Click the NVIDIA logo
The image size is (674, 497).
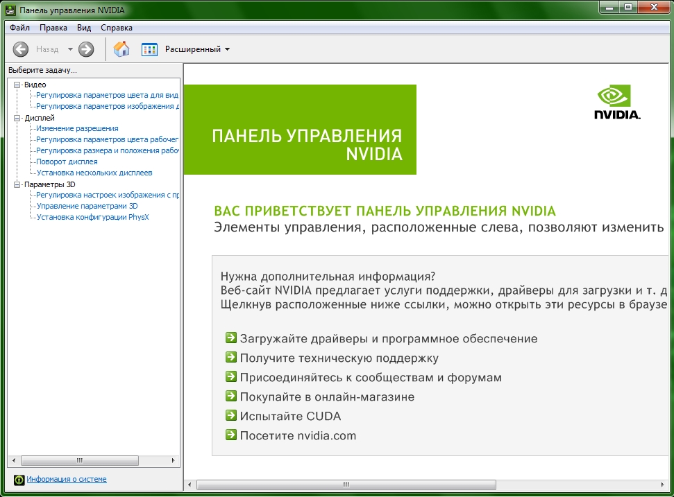[x=616, y=103]
